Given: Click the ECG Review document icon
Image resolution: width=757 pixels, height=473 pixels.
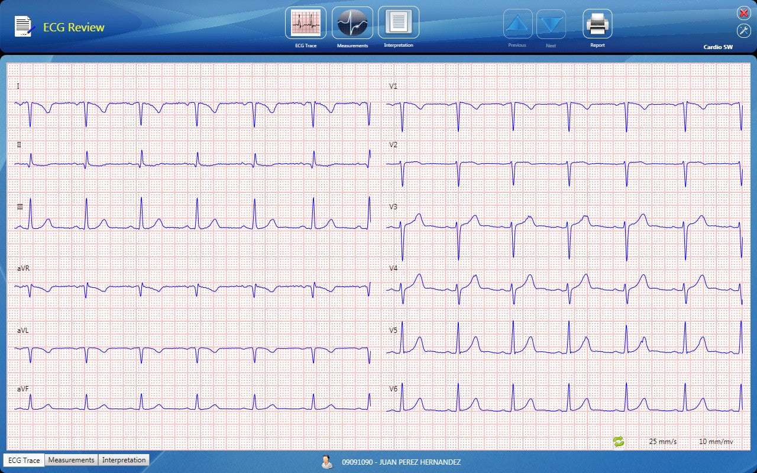Looking at the screenshot, I should coord(24,27).
